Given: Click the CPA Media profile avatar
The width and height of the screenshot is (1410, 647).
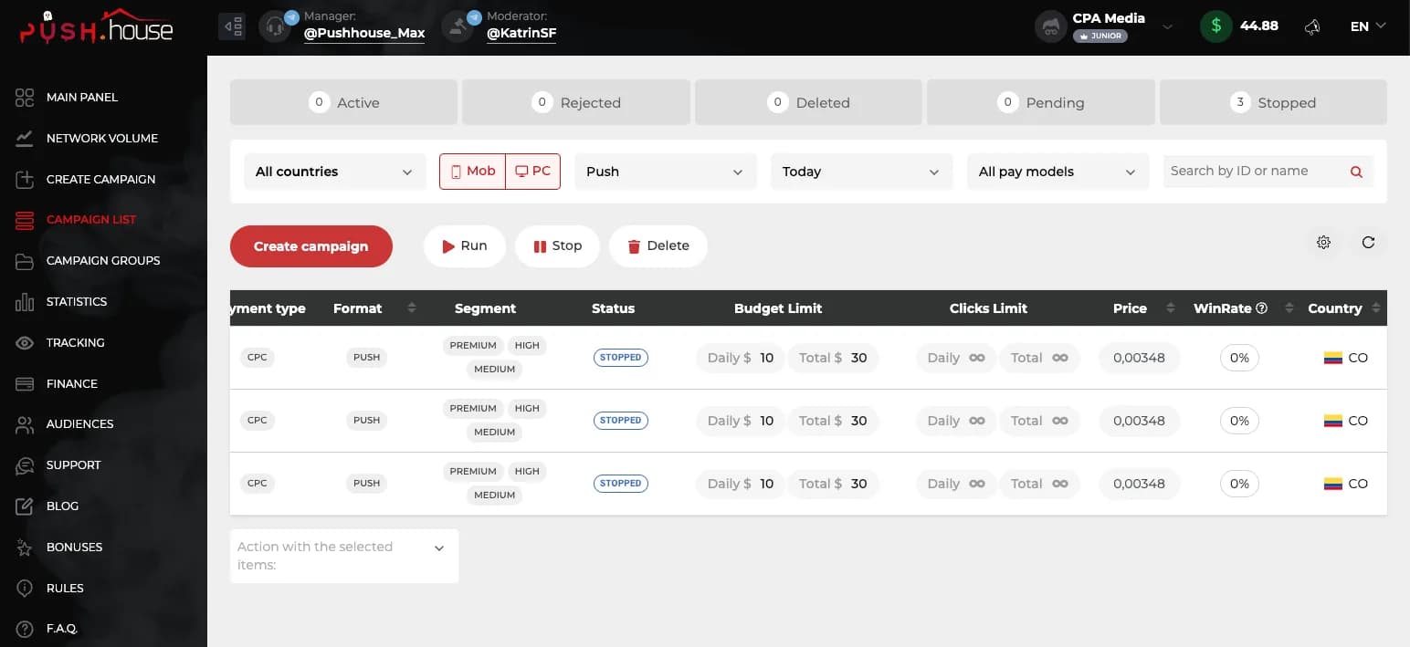Looking at the screenshot, I should [1051, 26].
